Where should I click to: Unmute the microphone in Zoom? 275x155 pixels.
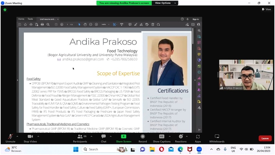[11, 138]
